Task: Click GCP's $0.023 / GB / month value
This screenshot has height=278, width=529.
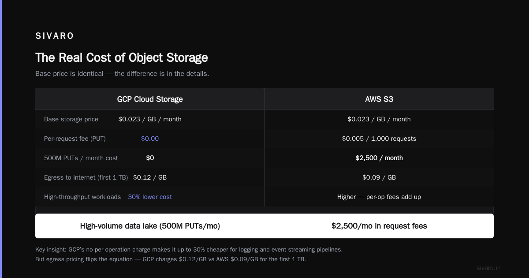Action: click(x=150, y=119)
